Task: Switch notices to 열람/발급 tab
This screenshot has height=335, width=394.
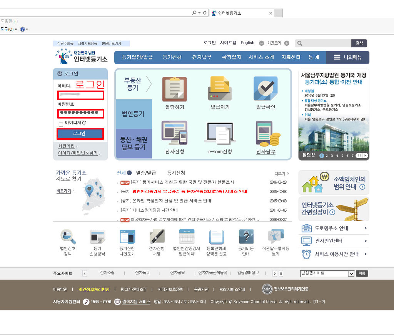Action: pos(146,173)
